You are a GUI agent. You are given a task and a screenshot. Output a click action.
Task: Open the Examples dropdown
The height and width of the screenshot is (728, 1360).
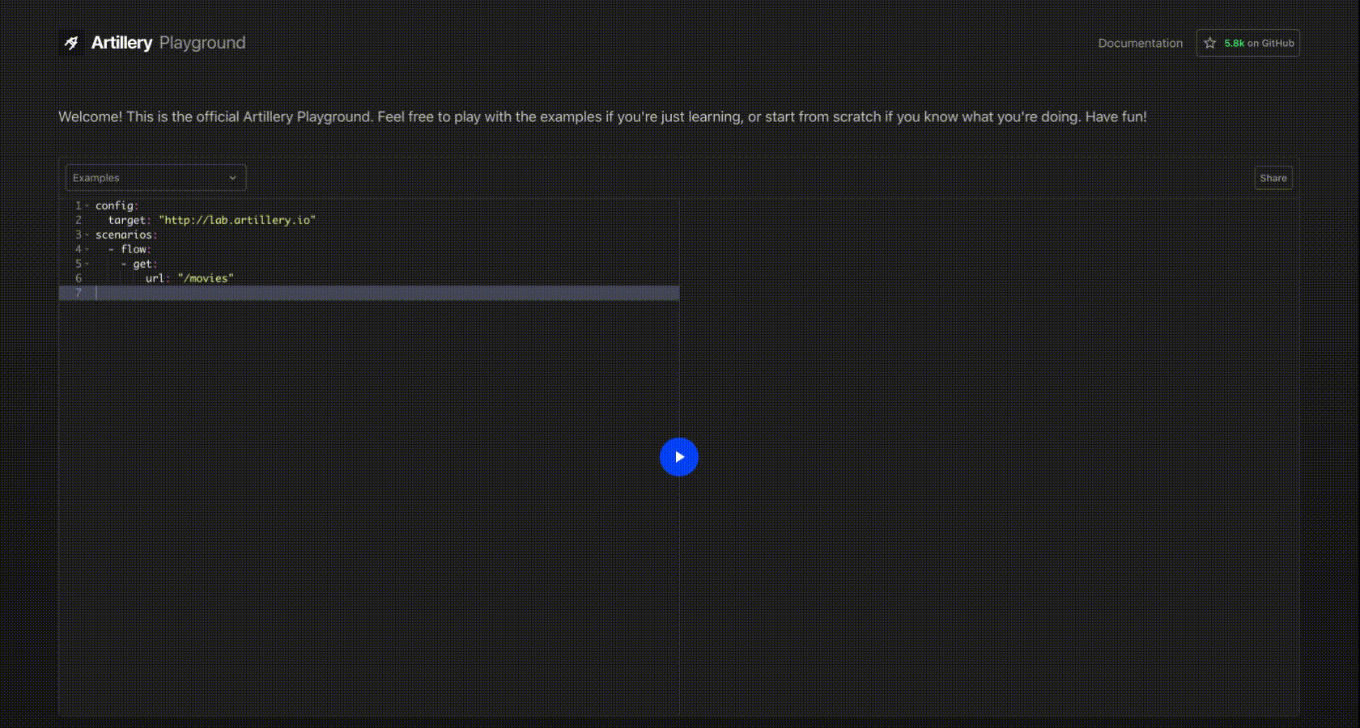tap(155, 178)
